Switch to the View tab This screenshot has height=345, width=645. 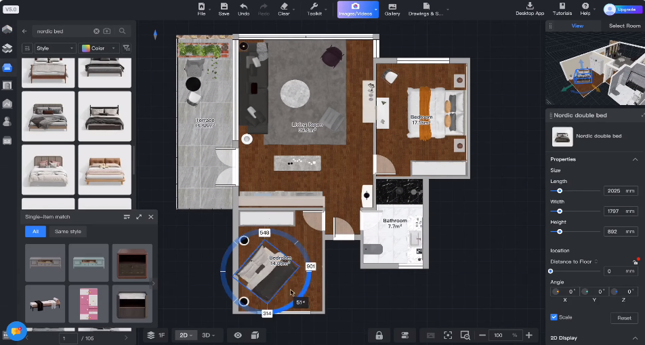[x=577, y=26]
